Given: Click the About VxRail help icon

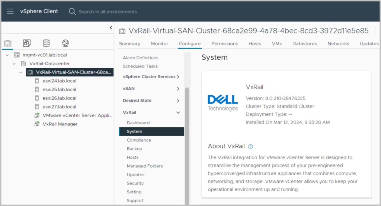Looking at the screenshot, I should (x=250, y=146).
